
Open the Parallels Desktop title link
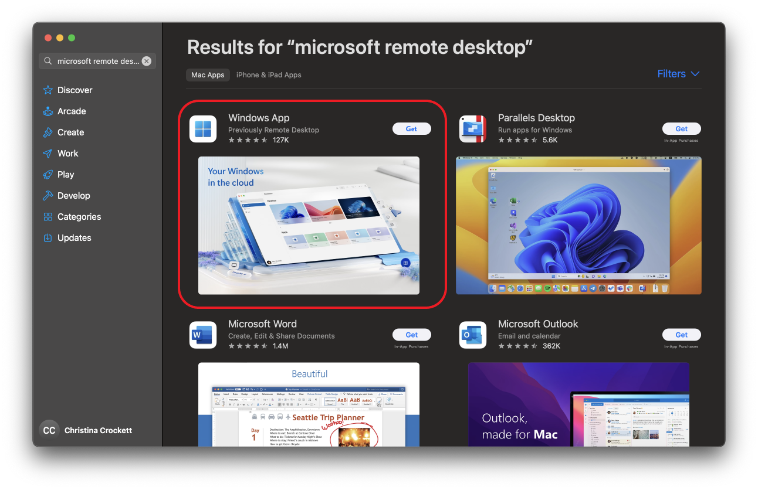click(x=536, y=118)
